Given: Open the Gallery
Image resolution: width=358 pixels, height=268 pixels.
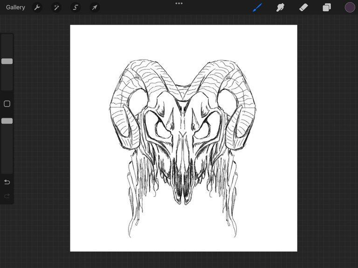Looking at the screenshot, I should [x=15, y=7].
